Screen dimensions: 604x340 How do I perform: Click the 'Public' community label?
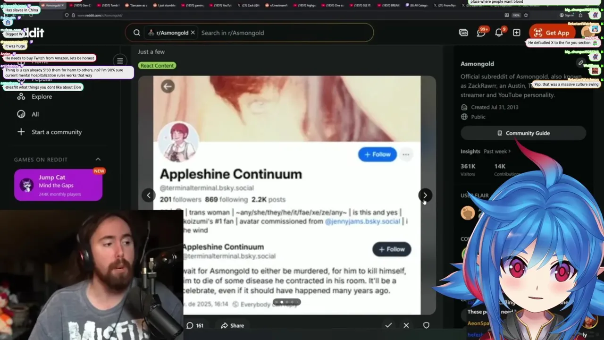tap(478, 117)
